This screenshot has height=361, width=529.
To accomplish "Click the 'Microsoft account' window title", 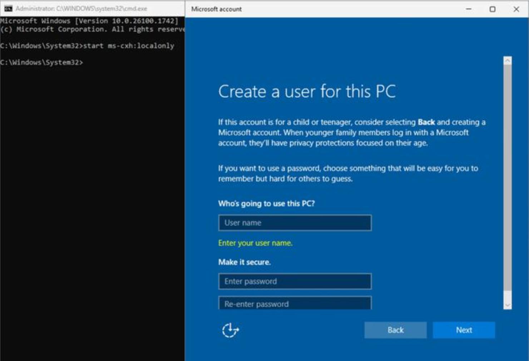I will click(216, 9).
